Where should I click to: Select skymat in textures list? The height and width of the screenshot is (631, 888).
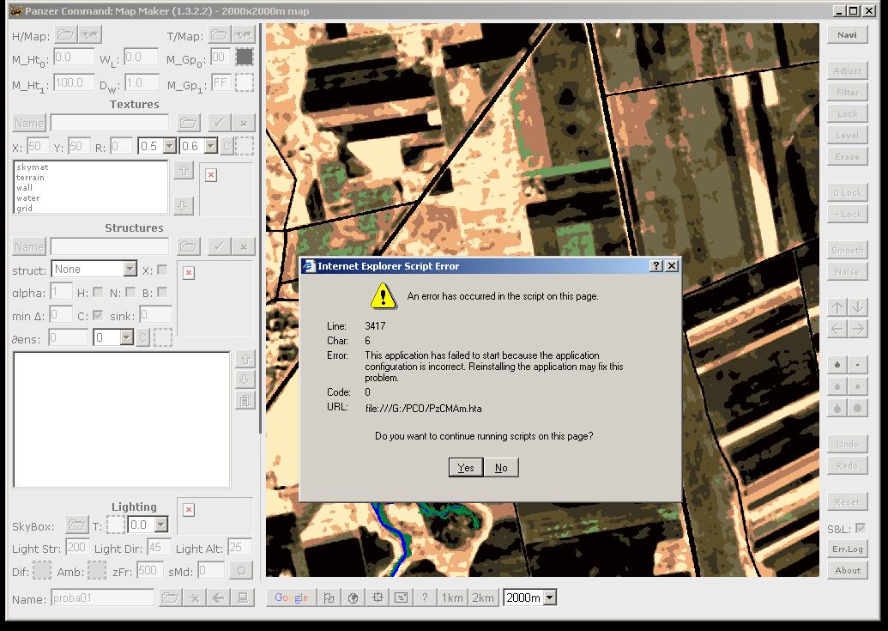pos(33,167)
